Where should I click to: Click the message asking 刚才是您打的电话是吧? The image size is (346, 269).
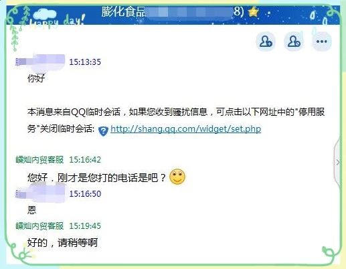(x=96, y=178)
